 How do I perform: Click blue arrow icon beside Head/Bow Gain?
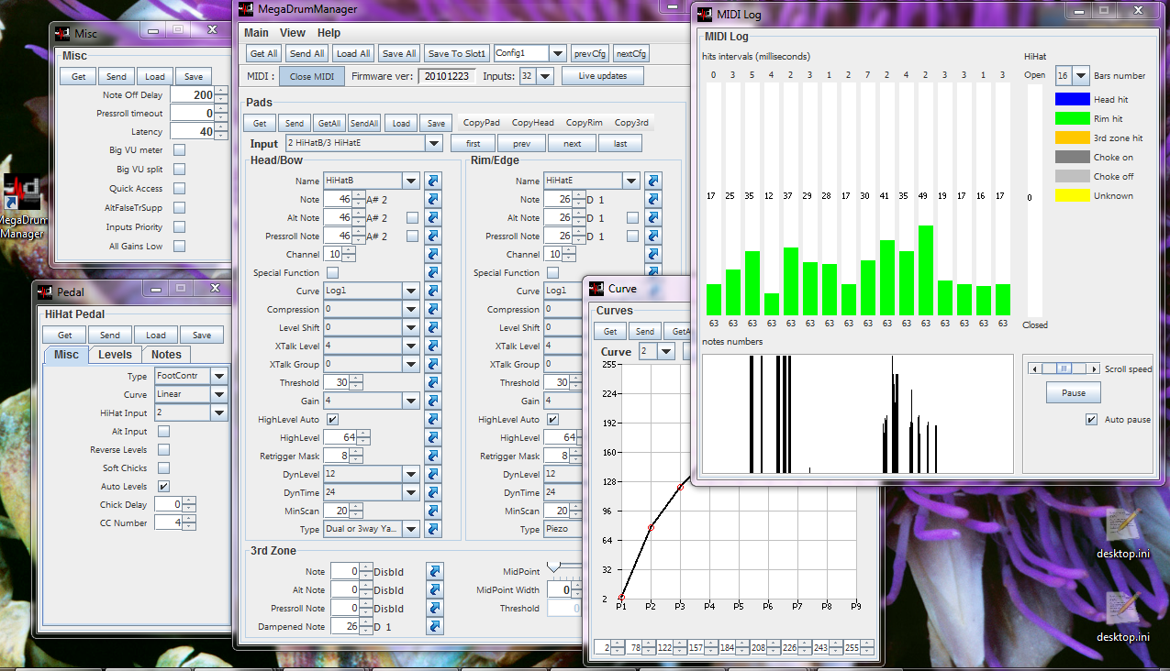pos(433,401)
